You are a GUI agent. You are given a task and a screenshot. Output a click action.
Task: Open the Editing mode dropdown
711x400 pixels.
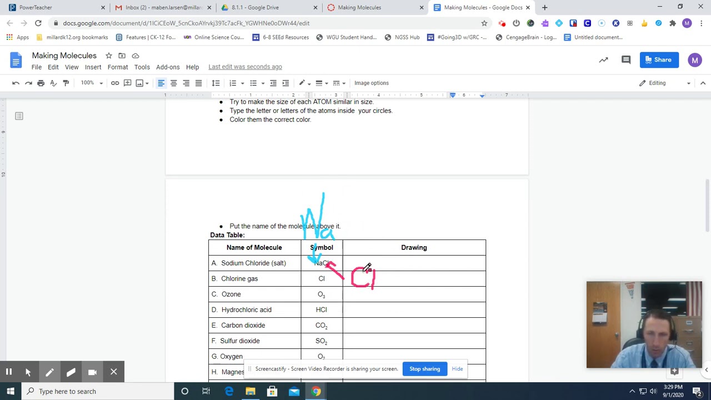[x=664, y=83]
